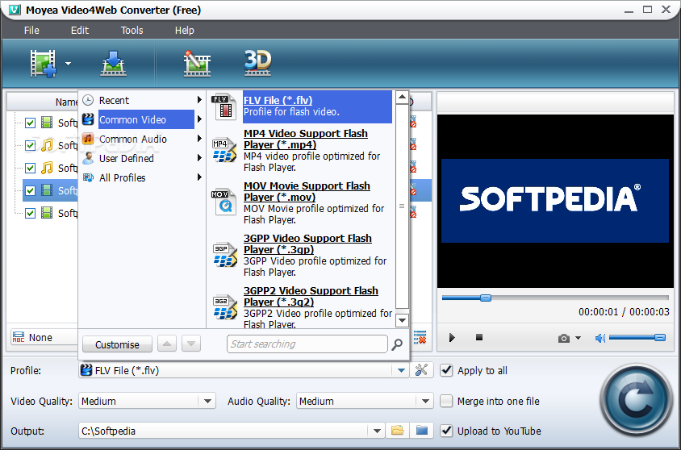Viewport: 681px width, 450px height.
Task: Uncheck the third file's checkbox
Action: pyautogui.click(x=30, y=168)
